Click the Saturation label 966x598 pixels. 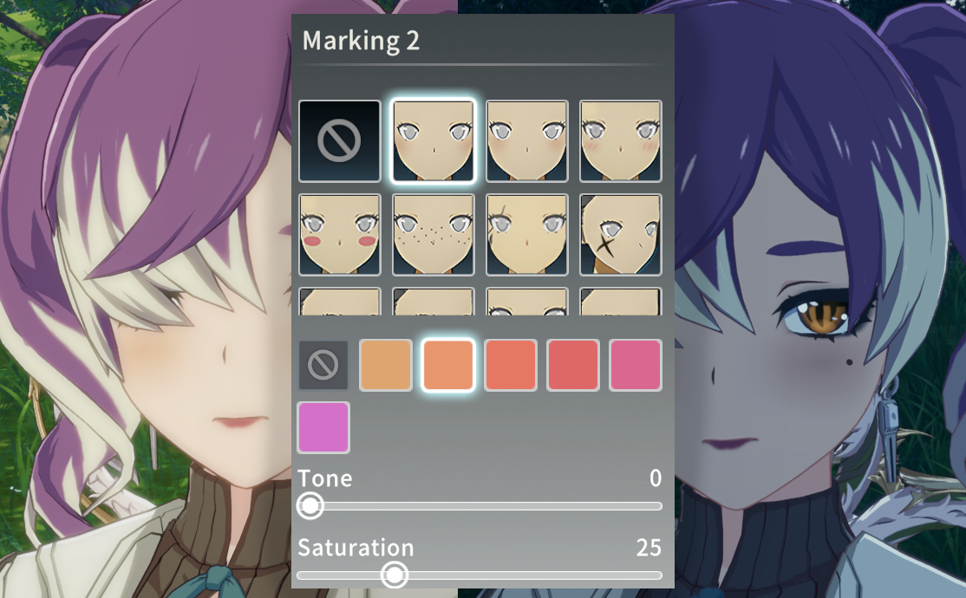pos(356,548)
